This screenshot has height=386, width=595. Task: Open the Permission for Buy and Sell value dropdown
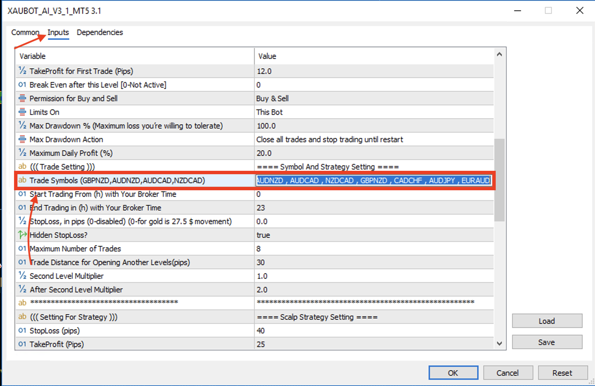pyautogui.click(x=374, y=98)
